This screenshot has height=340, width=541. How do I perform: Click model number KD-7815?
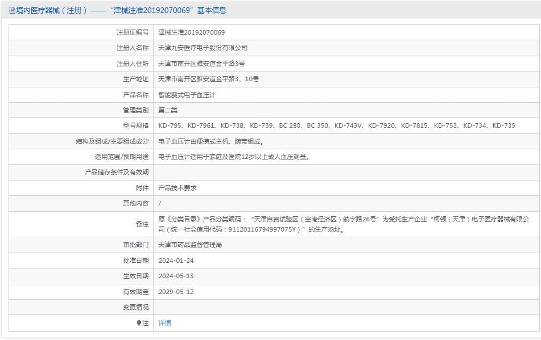pyautogui.click(x=414, y=125)
